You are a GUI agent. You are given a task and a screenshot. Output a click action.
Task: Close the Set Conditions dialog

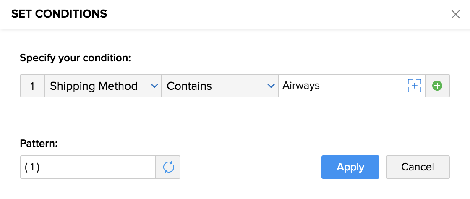[455, 14]
